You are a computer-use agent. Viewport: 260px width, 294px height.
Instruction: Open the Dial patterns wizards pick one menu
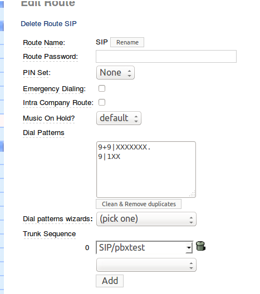(x=146, y=219)
